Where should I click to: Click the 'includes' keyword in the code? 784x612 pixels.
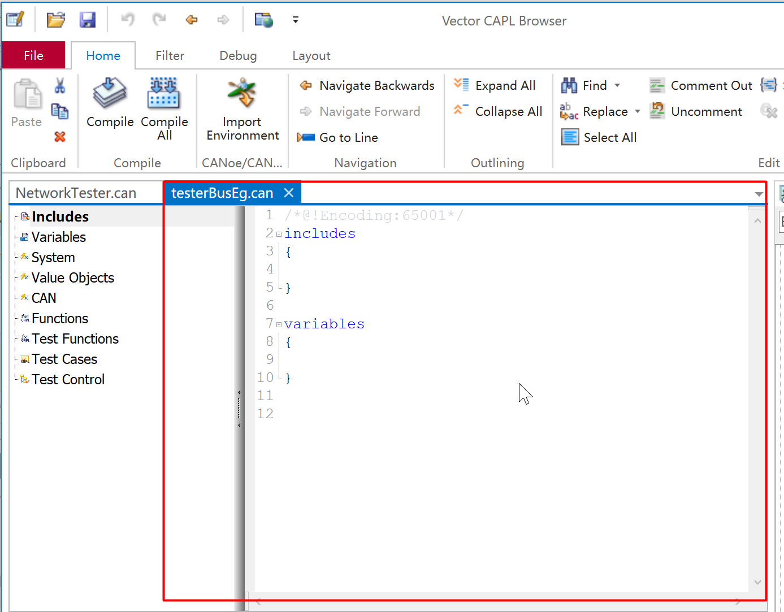(x=320, y=233)
